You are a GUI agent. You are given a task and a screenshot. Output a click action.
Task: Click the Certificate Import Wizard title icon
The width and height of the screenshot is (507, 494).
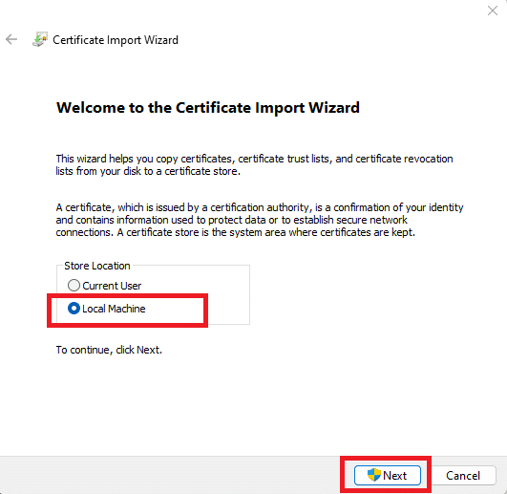[40, 39]
